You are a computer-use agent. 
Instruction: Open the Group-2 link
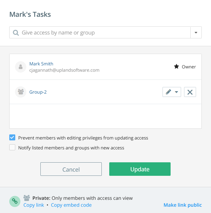coord(38,92)
